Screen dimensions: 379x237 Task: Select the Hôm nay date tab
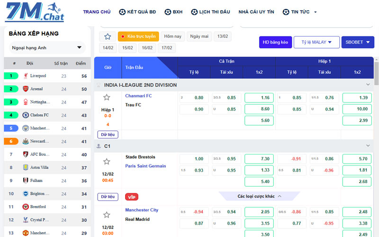[172, 36]
